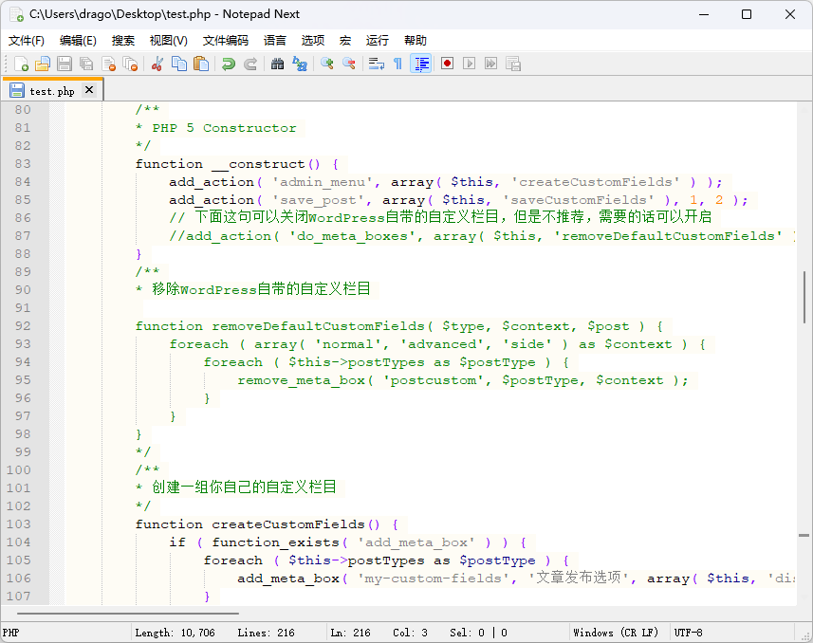The width and height of the screenshot is (813, 643).
Task: Click the New file toolbar icon
Action: [x=21, y=64]
